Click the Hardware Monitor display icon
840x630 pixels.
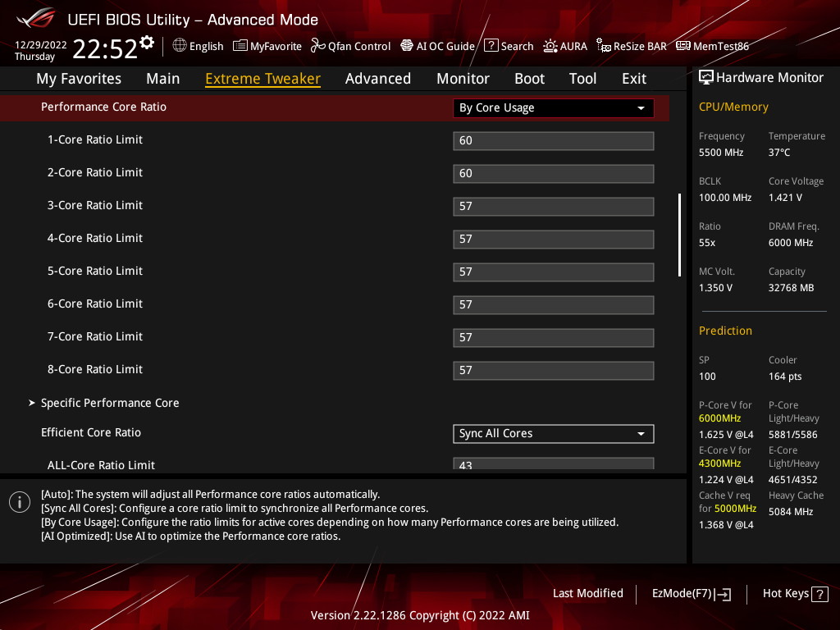click(x=706, y=78)
